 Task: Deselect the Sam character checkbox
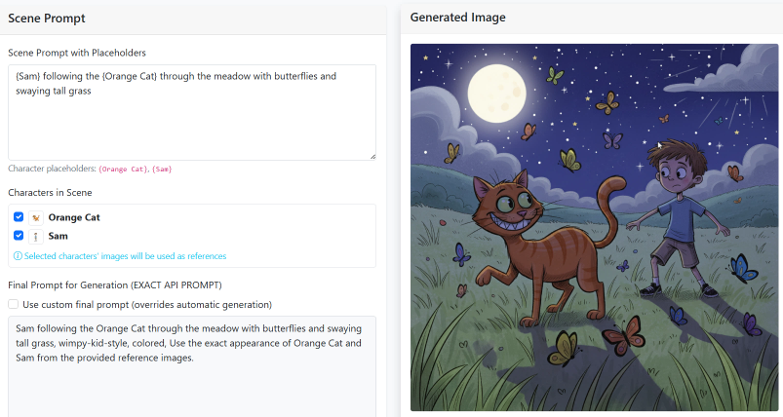19,236
